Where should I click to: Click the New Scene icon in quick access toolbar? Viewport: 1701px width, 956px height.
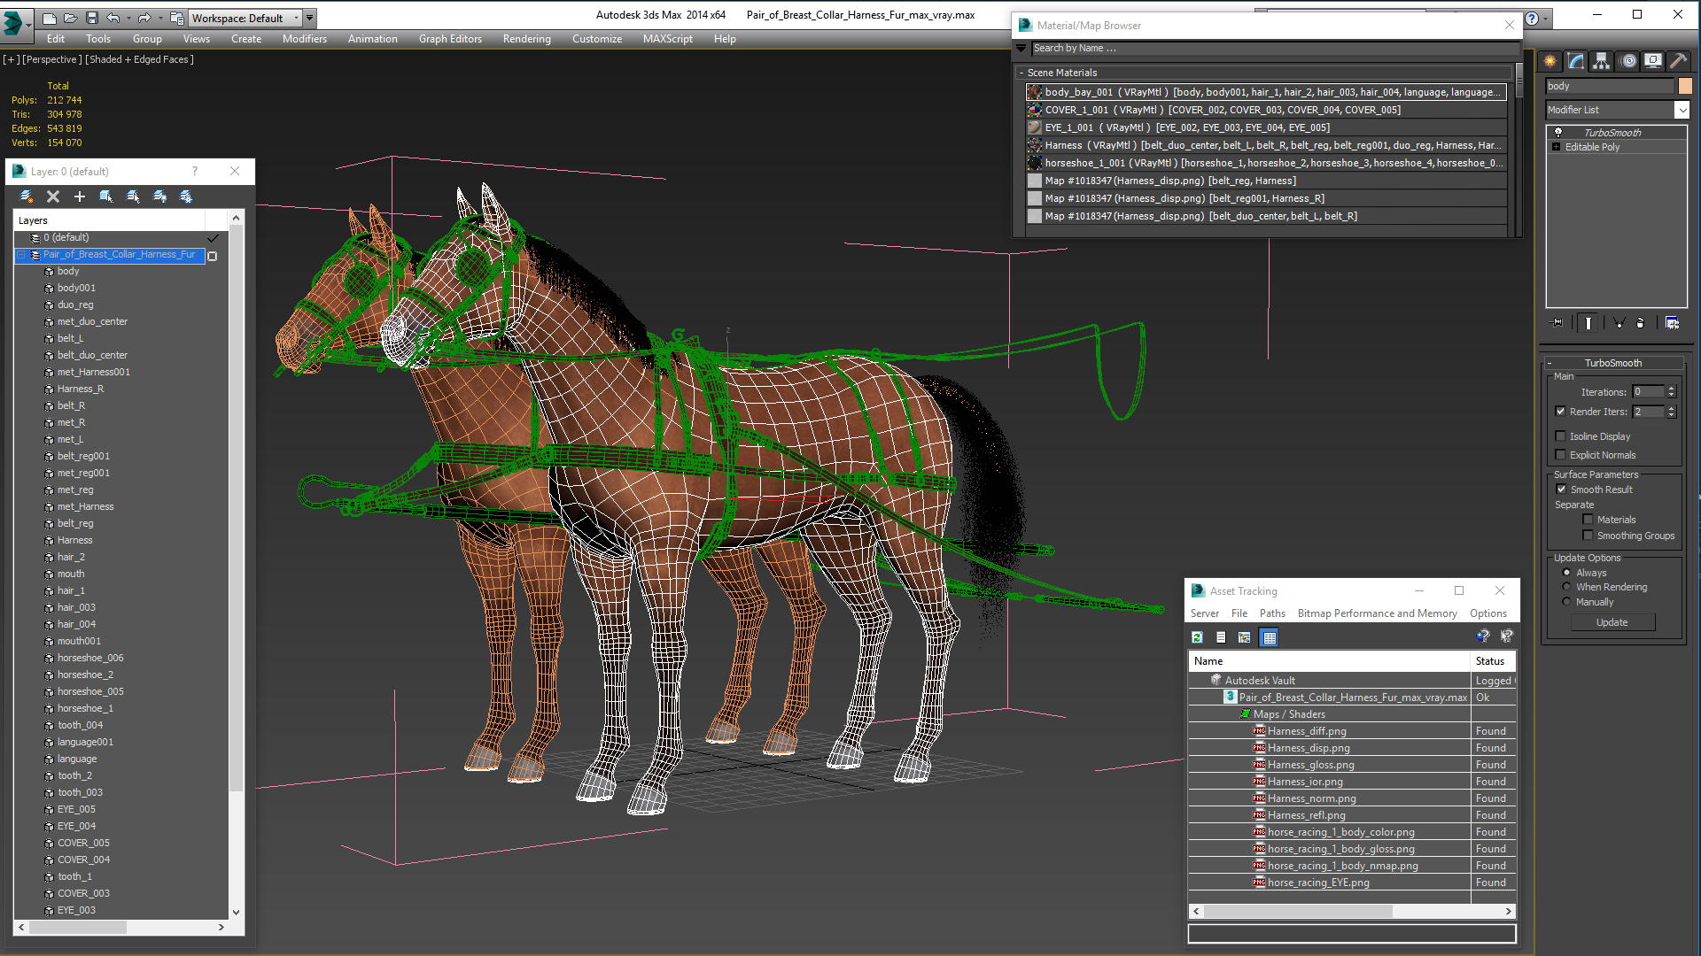coord(50,18)
